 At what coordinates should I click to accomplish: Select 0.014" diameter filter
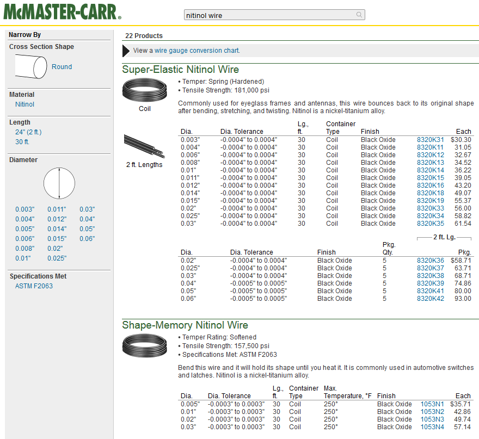(x=57, y=229)
